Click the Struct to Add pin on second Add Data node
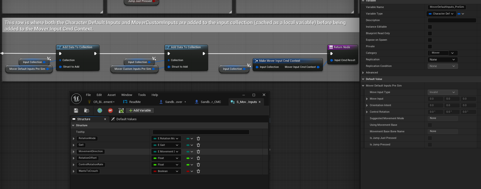 [169, 67]
